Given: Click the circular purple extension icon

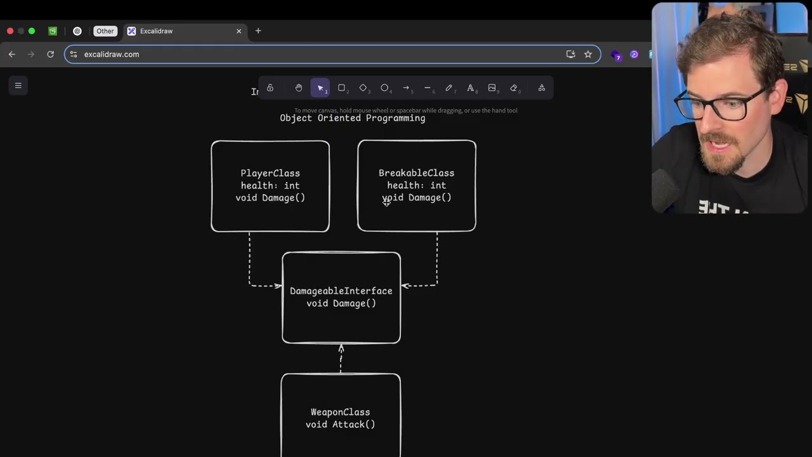Looking at the screenshot, I should 634,55.
